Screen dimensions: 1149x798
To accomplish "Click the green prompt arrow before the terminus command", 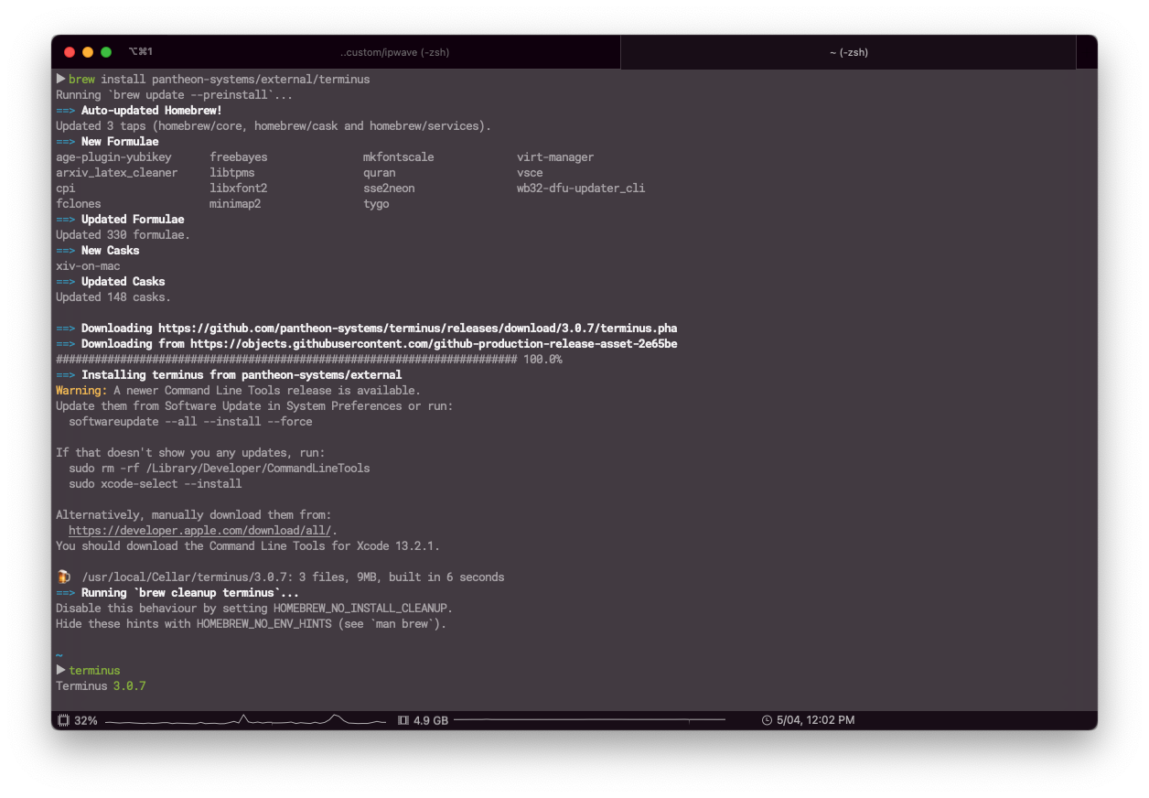I will click(60, 670).
